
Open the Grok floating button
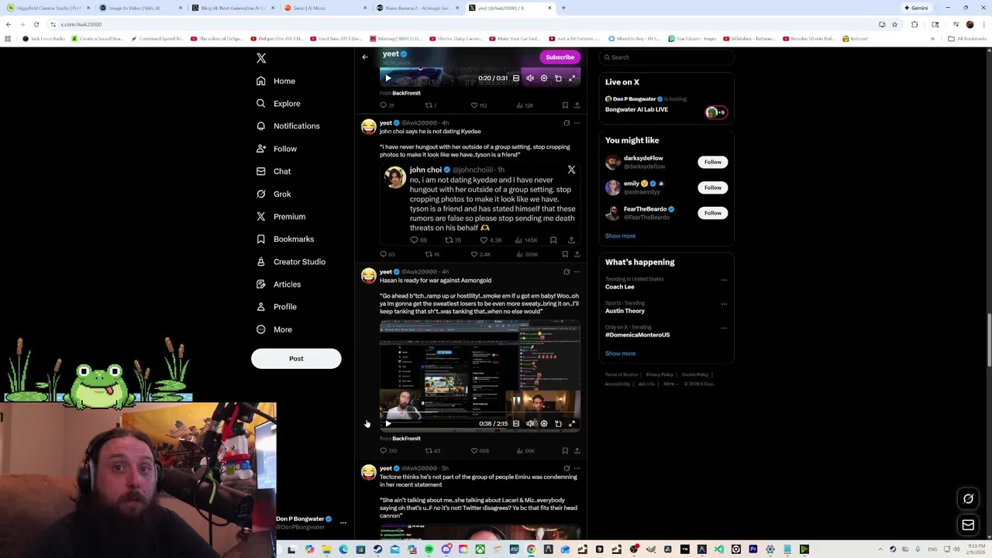[x=968, y=499]
